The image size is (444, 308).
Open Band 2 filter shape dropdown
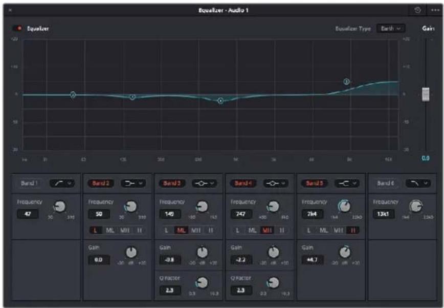pyautogui.click(x=134, y=183)
